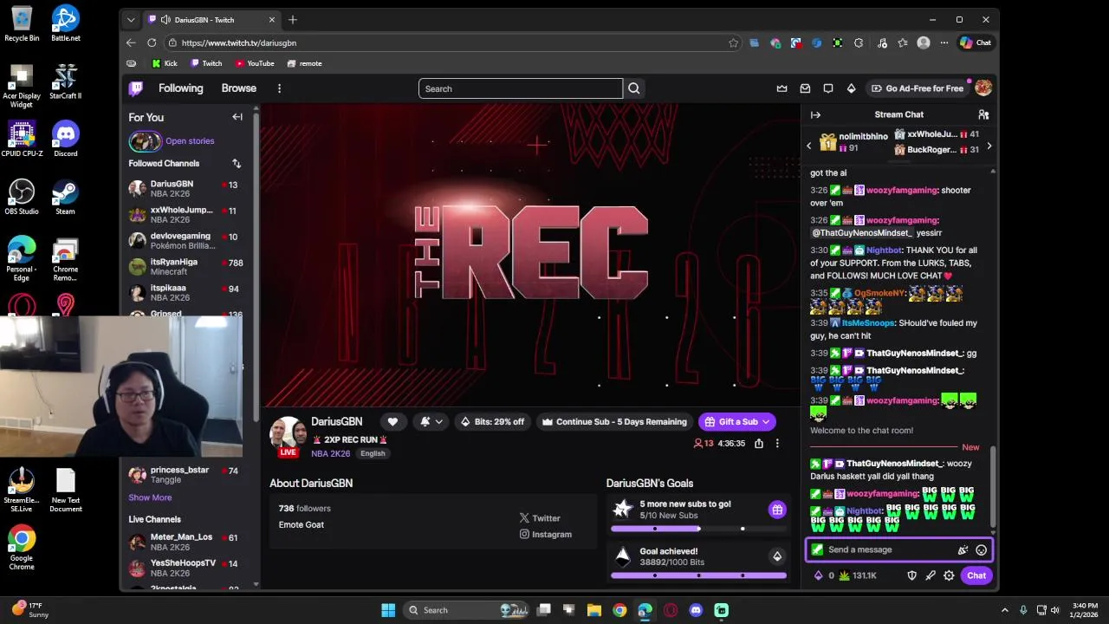Bookmark page with star icon in address bar
This screenshot has height=624, width=1109.
coord(734,42)
